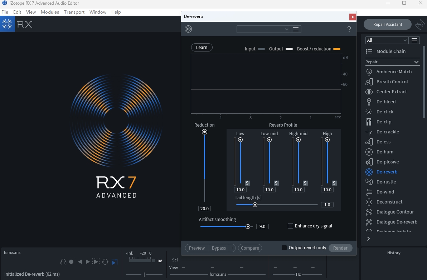Open Deconstruct module
The height and width of the screenshot is (280, 427).
384,202
